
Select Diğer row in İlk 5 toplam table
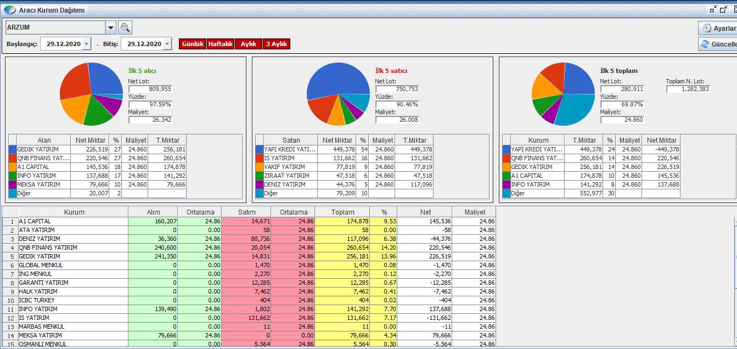click(592, 193)
